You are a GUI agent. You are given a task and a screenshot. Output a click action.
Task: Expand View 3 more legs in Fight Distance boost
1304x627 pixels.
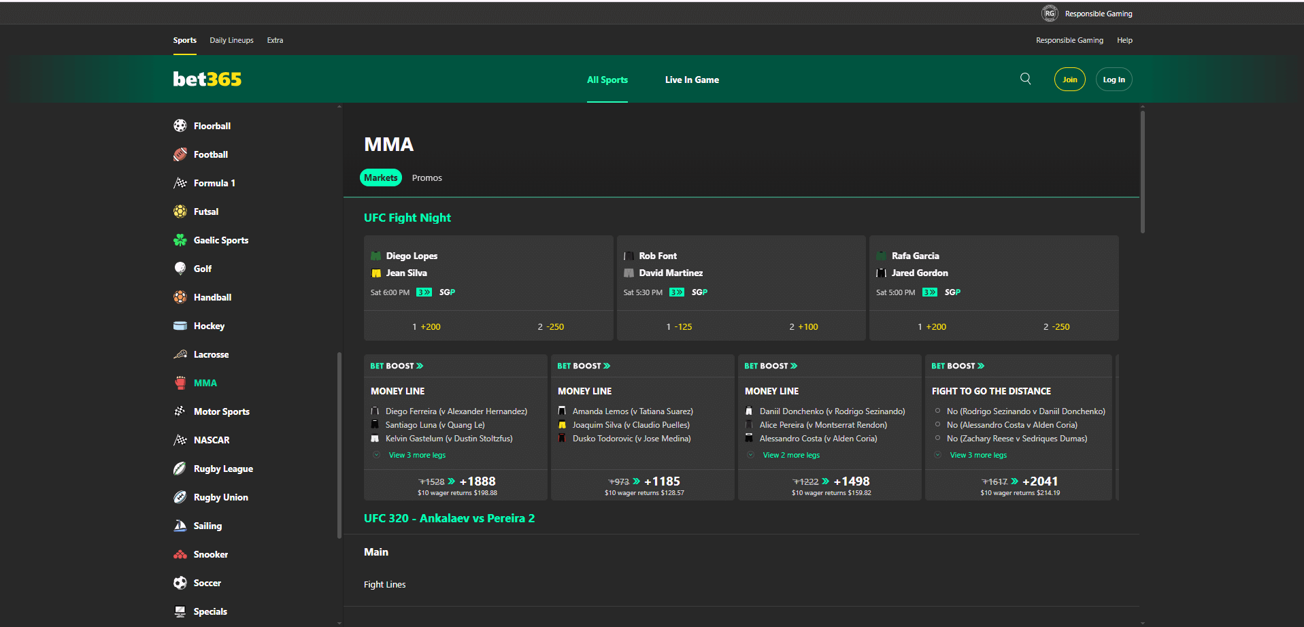coord(978,455)
